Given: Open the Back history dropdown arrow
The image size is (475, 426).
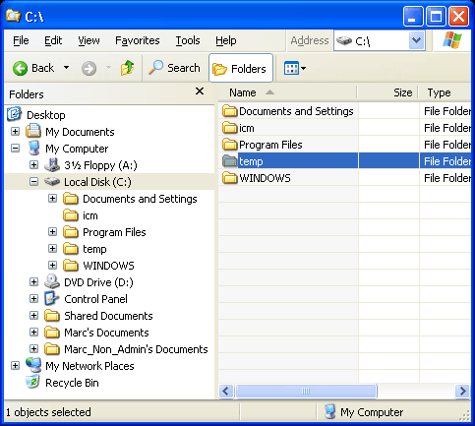Looking at the screenshot, I should coord(66,68).
